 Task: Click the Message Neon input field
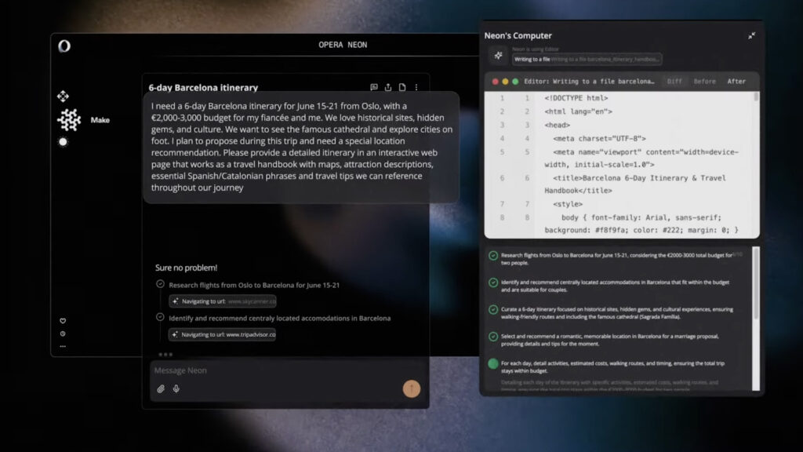pyautogui.click(x=274, y=370)
